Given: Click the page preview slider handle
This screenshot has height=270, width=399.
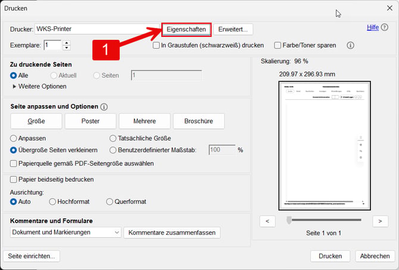Looking at the screenshot, I should click(x=289, y=220).
